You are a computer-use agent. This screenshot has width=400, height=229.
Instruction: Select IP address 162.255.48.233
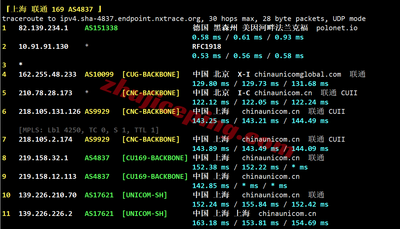(x=48, y=74)
